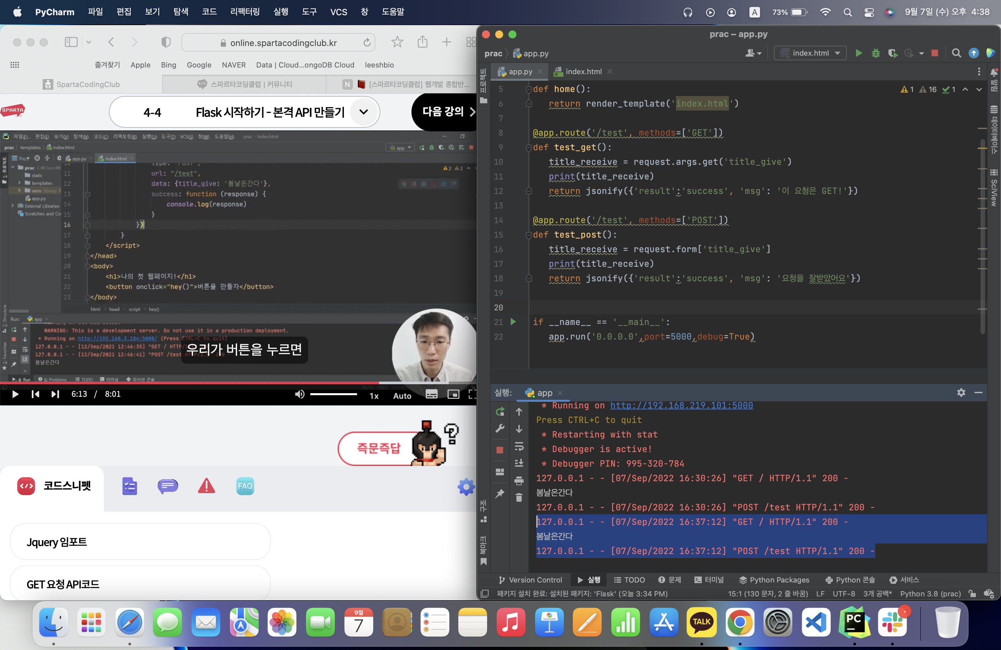Print console output with printer icon
The image size is (1001, 650).
[x=519, y=480]
